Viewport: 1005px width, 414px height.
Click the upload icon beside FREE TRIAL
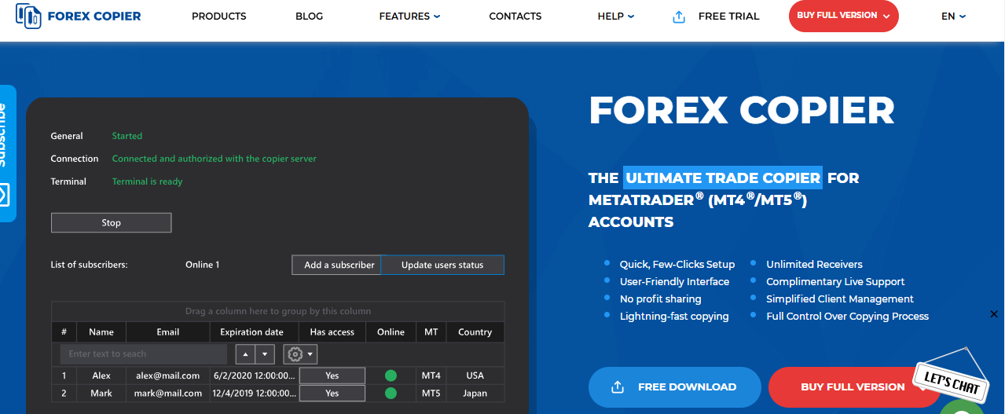tap(680, 16)
